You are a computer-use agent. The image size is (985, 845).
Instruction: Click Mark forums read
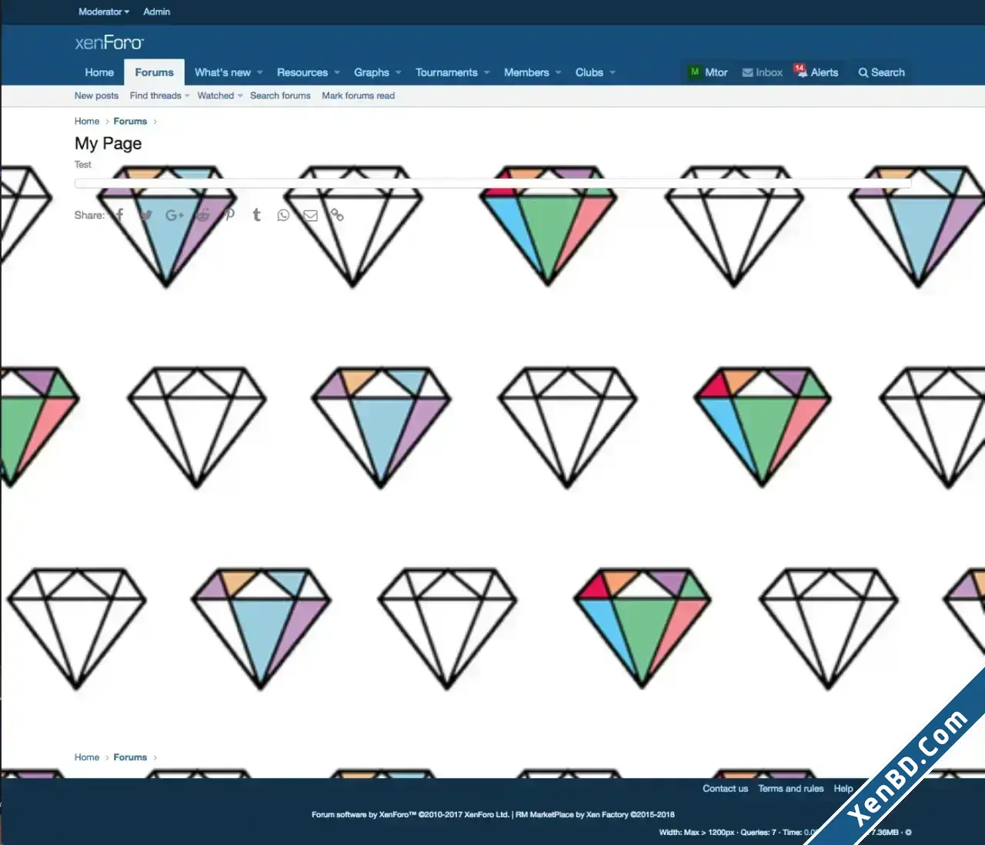358,96
